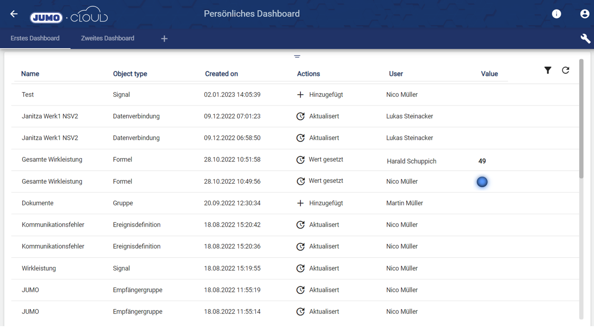Image resolution: width=594 pixels, height=328 pixels.
Task: Refresh the table with reload icon
Action: 565,70
